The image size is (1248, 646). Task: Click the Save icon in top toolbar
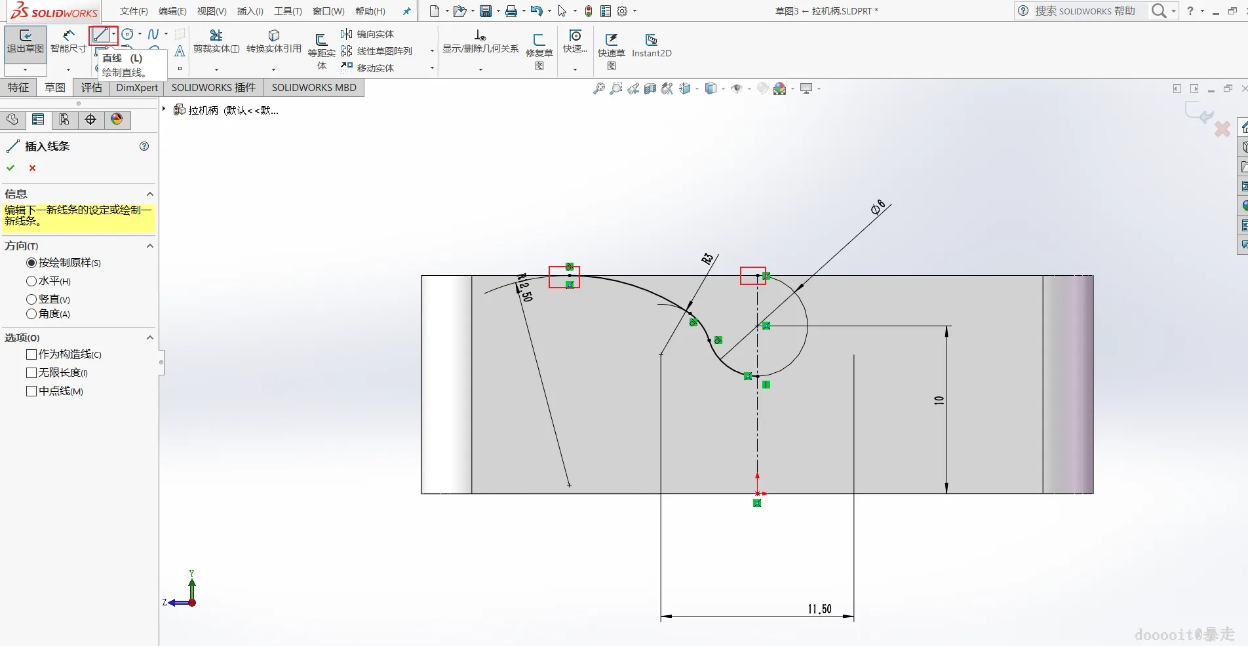485,11
